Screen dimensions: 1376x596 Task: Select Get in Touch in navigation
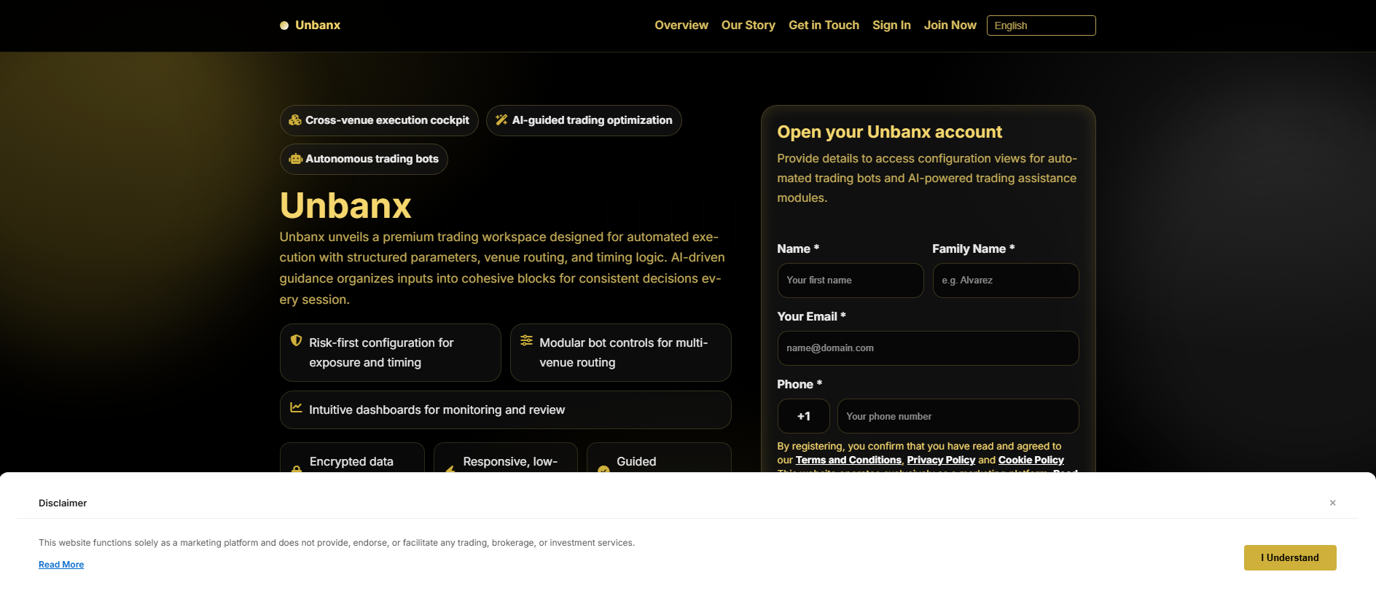coord(824,26)
